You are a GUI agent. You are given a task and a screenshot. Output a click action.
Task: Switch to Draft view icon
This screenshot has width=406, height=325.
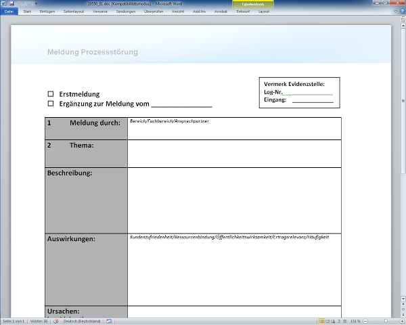click(x=345, y=321)
